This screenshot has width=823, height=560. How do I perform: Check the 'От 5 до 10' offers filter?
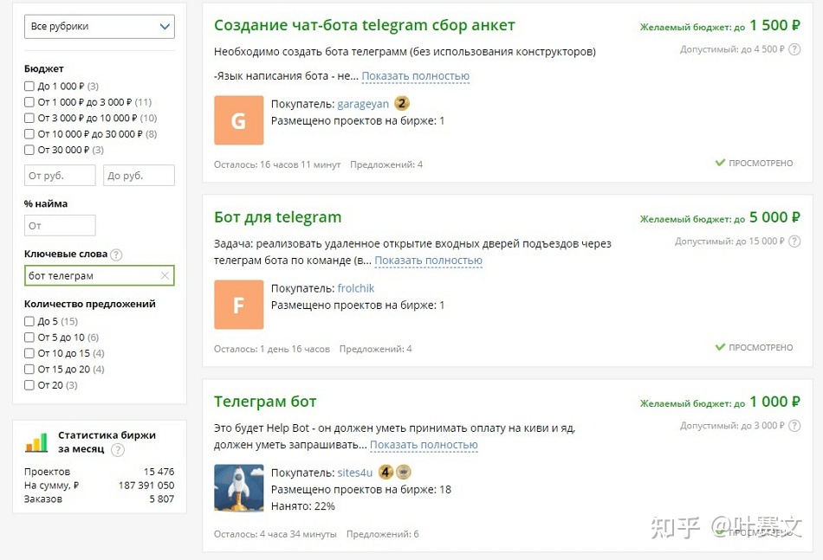pyautogui.click(x=29, y=338)
